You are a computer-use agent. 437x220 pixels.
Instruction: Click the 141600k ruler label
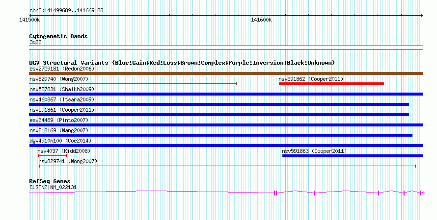261,20
